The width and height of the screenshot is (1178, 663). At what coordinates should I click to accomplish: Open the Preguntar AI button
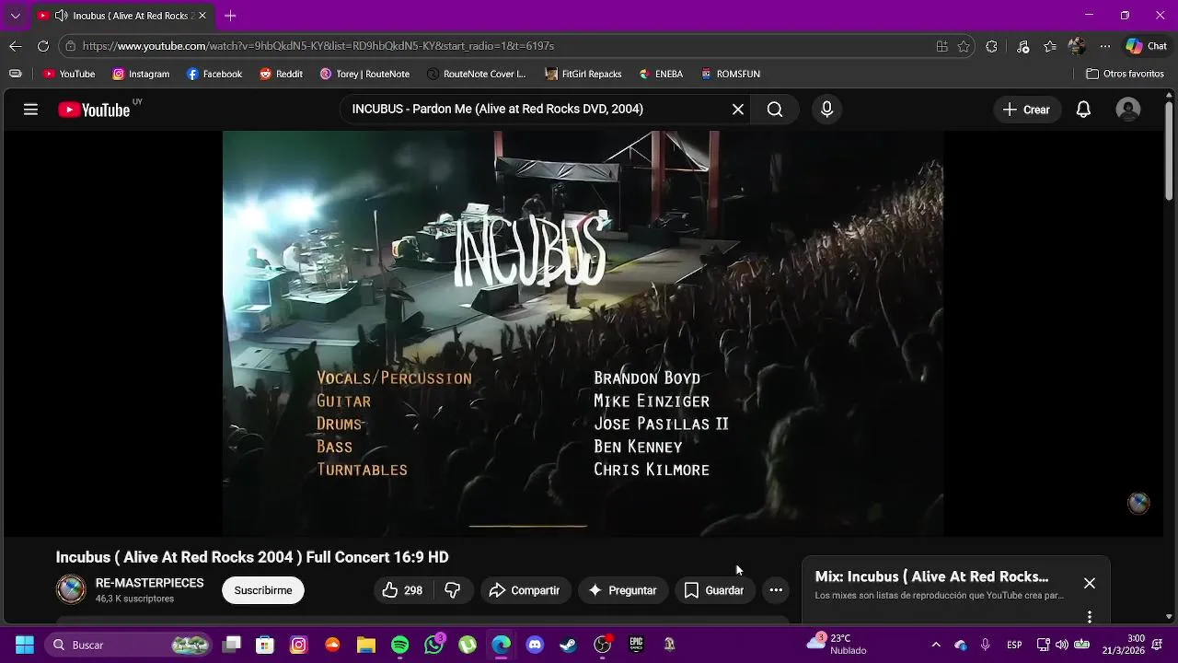click(623, 590)
